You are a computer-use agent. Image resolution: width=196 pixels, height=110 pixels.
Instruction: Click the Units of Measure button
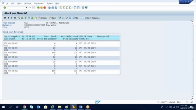[92, 18]
